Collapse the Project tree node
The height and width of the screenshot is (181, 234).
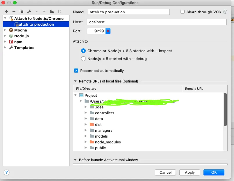coord(76,95)
